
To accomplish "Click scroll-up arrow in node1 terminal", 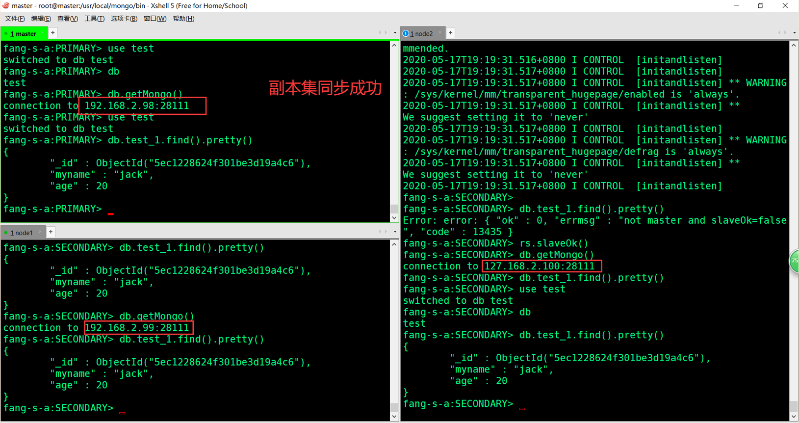I will [x=394, y=244].
